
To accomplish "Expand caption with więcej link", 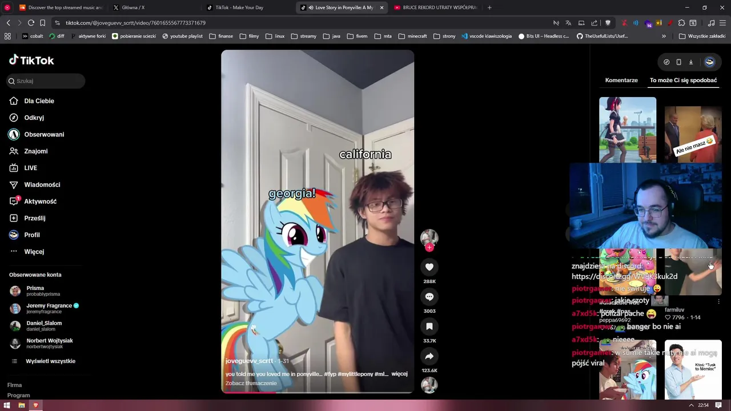I will tap(399, 374).
